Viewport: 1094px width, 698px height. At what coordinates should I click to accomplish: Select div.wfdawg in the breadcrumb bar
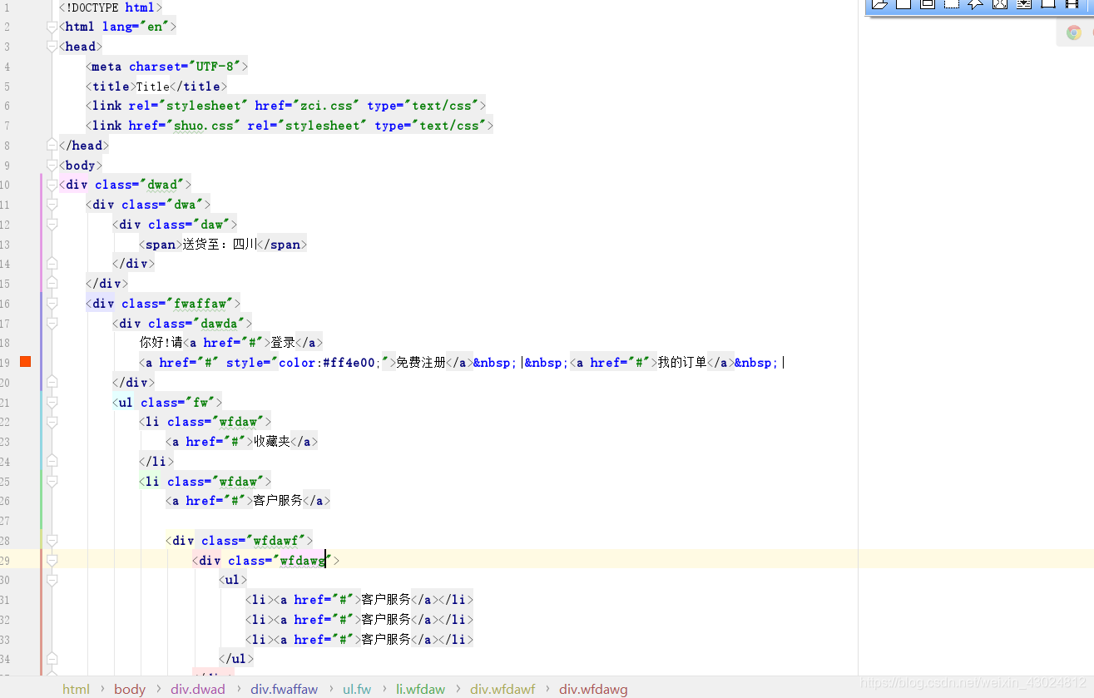coord(593,689)
